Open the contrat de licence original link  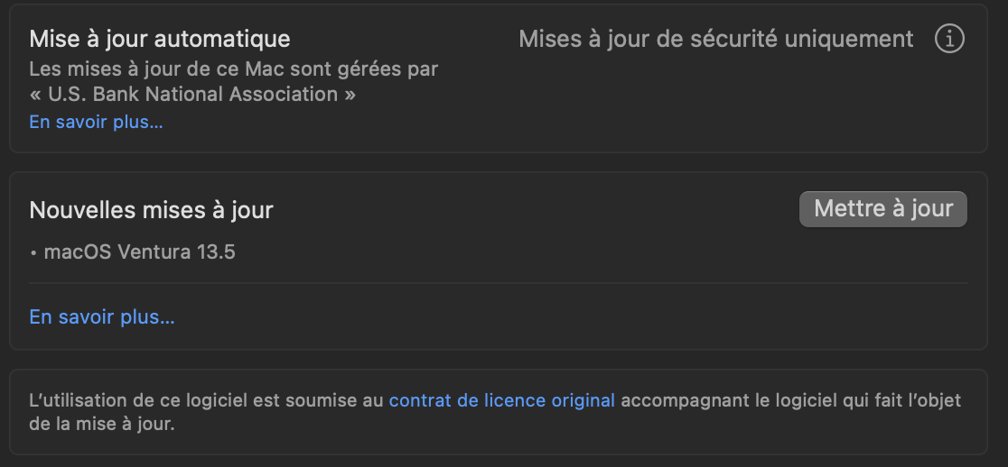[501, 400]
